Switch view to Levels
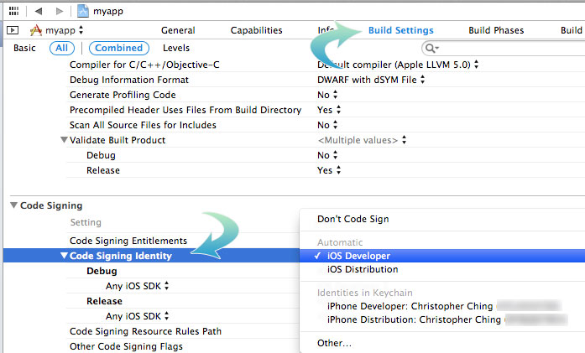This screenshot has height=353, width=585. [175, 48]
